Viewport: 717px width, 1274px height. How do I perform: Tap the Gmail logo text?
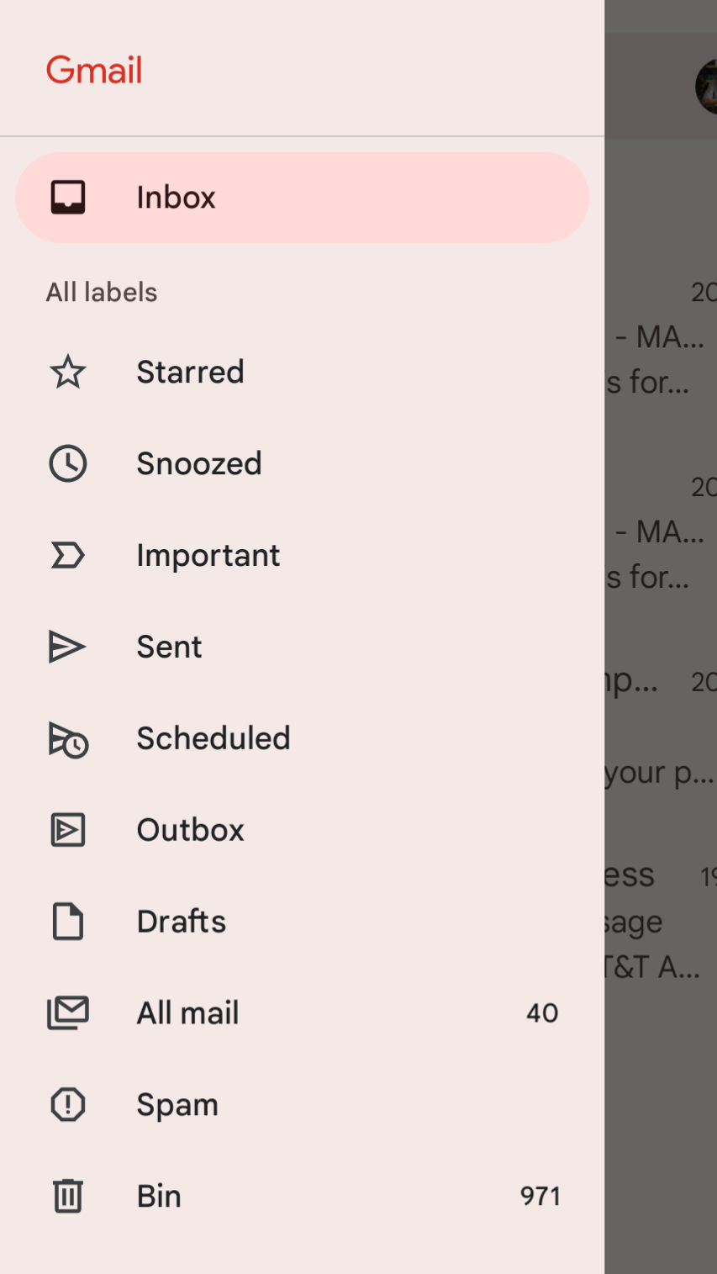(94, 70)
